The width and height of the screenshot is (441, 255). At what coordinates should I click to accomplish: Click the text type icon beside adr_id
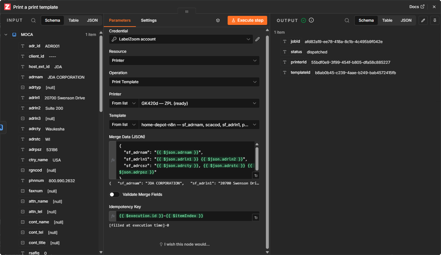coord(23,46)
